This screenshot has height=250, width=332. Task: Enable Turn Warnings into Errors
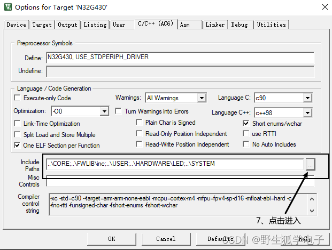[118, 111]
